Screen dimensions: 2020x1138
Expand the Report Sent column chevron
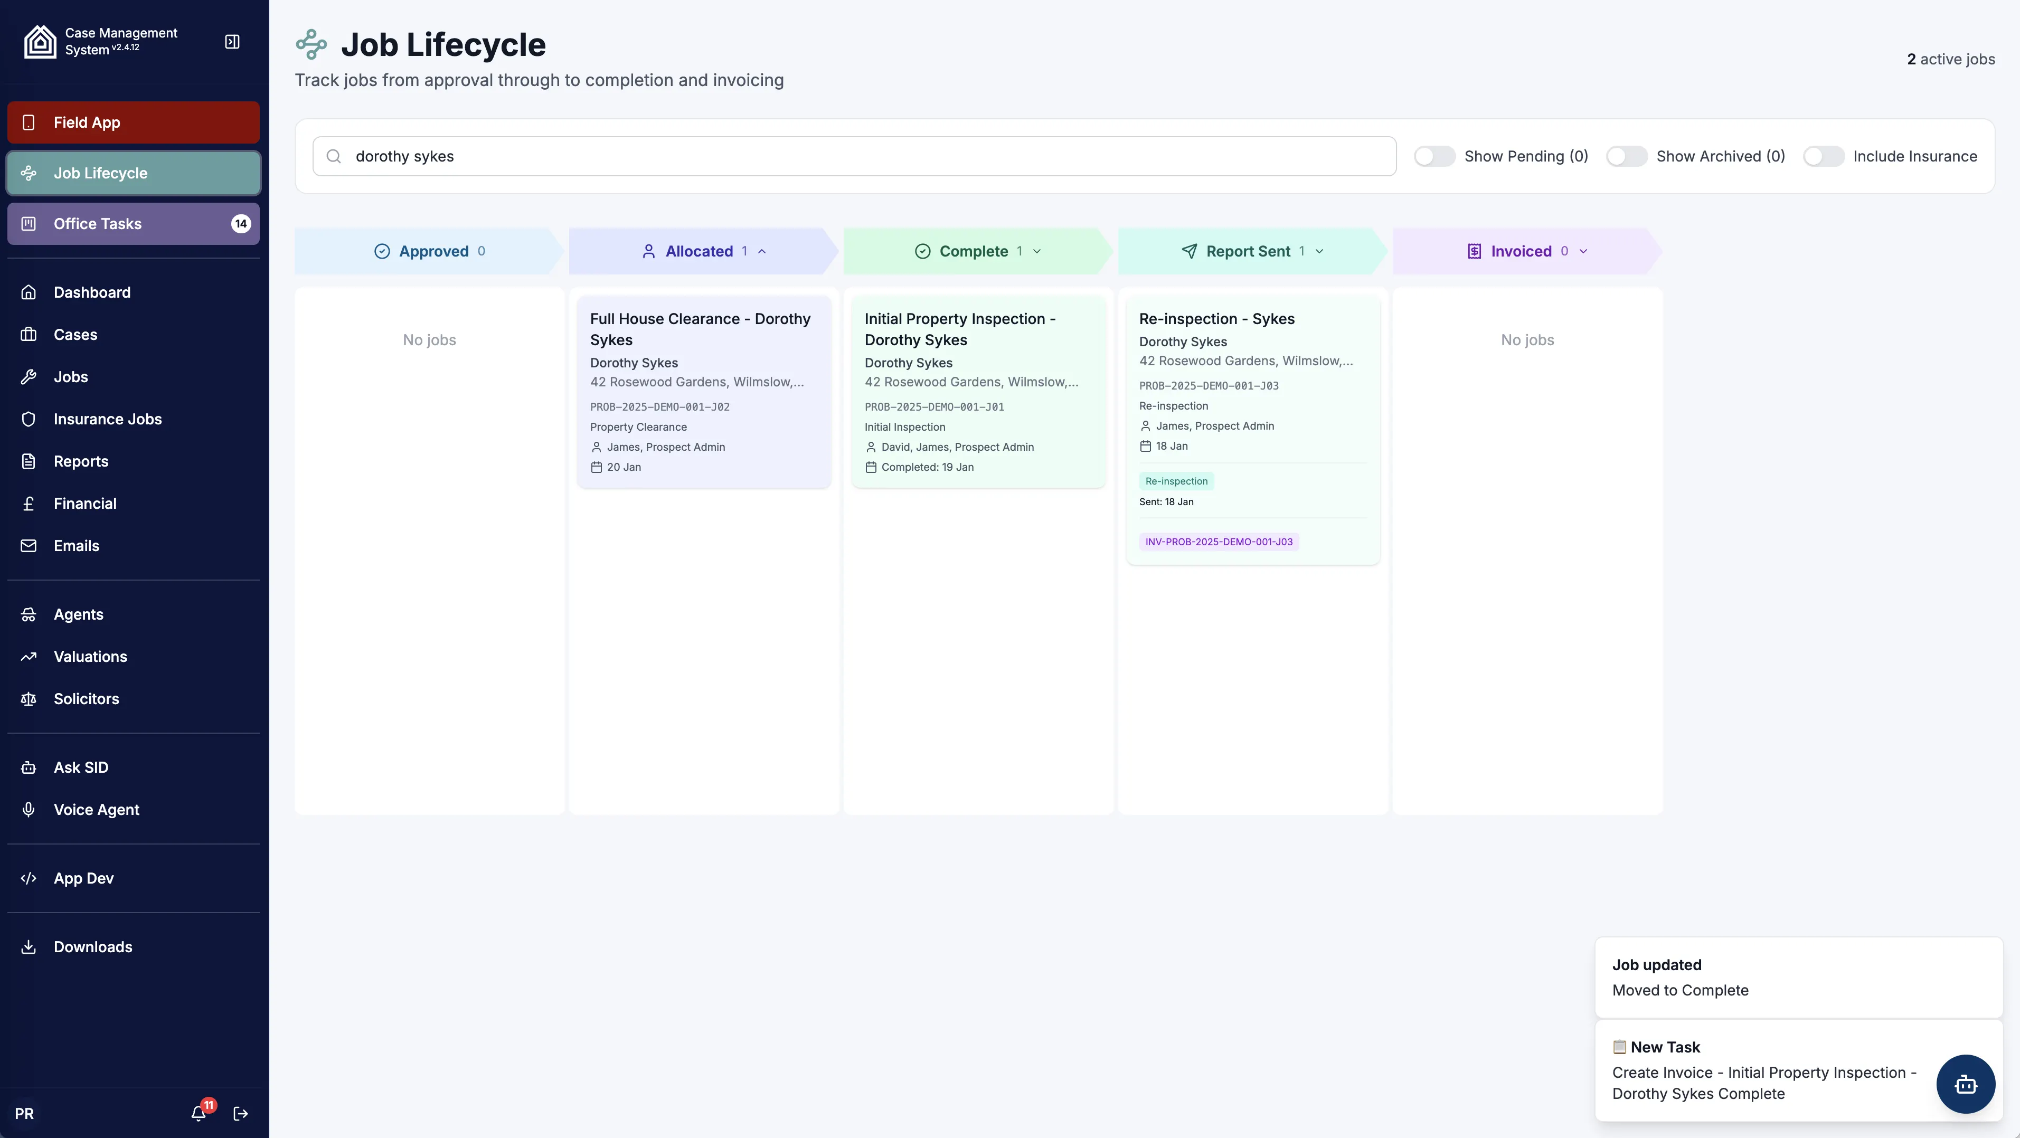point(1319,252)
